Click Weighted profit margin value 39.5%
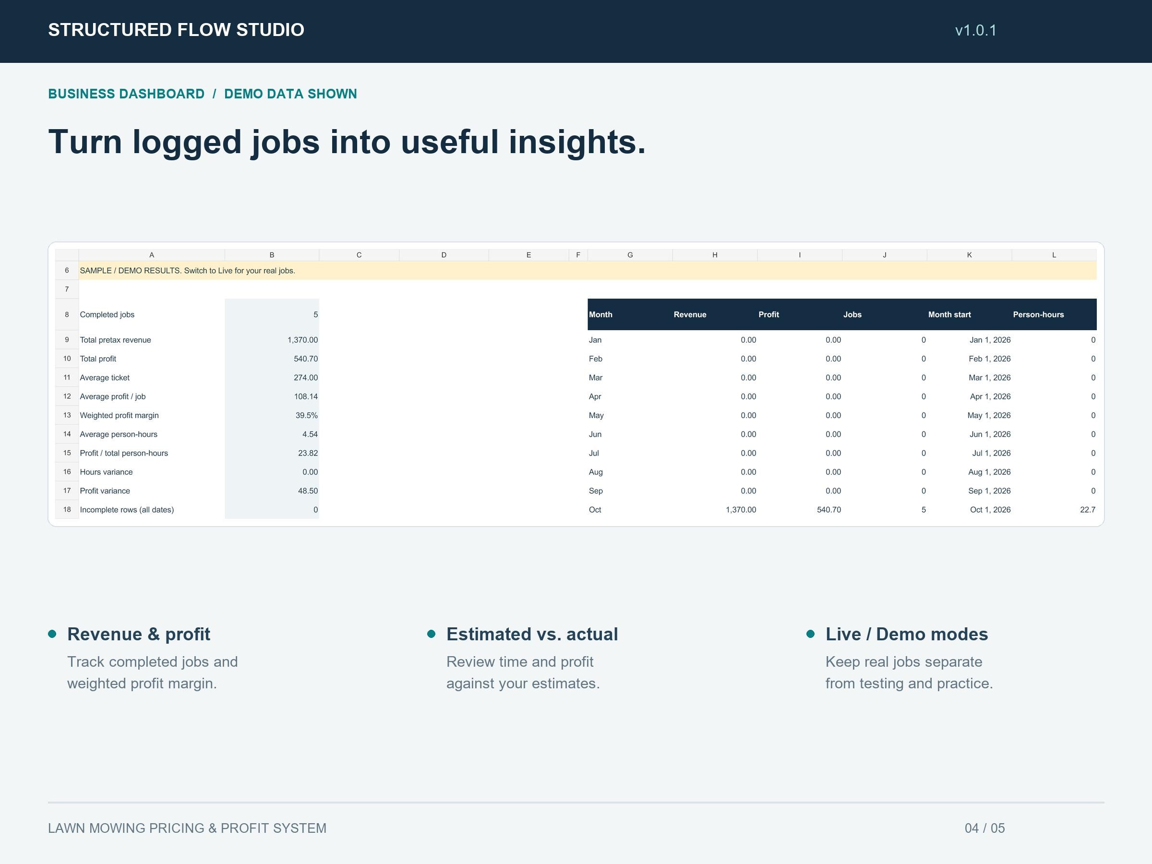 click(272, 415)
